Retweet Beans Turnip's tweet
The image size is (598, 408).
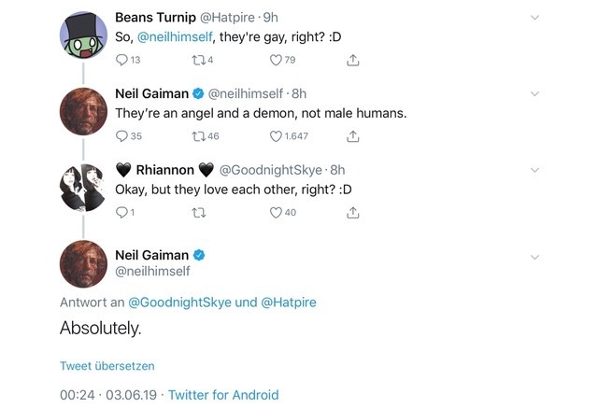tap(197, 61)
